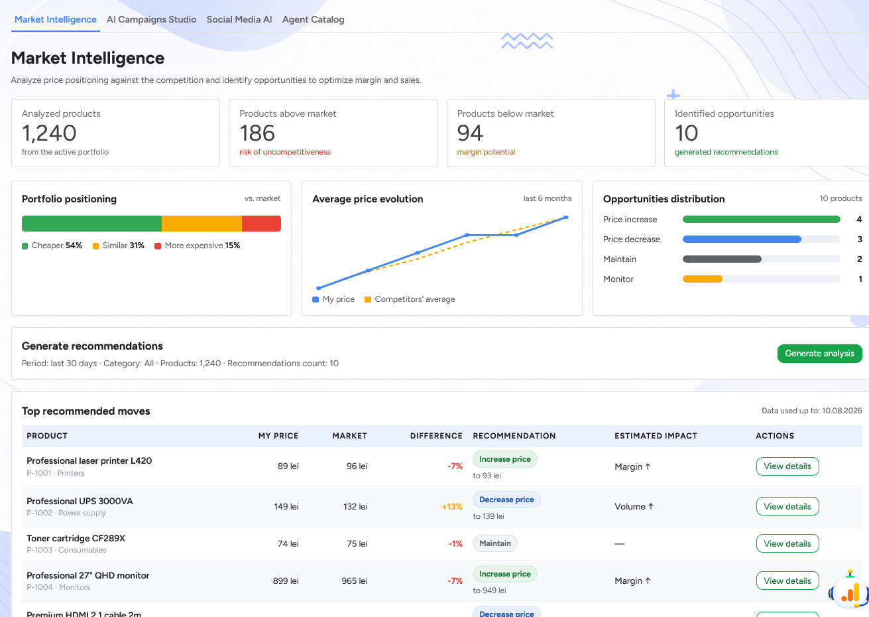Click the blue My price legend marker
This screenshot has height=617, width=869.
(x=316, y=300)
